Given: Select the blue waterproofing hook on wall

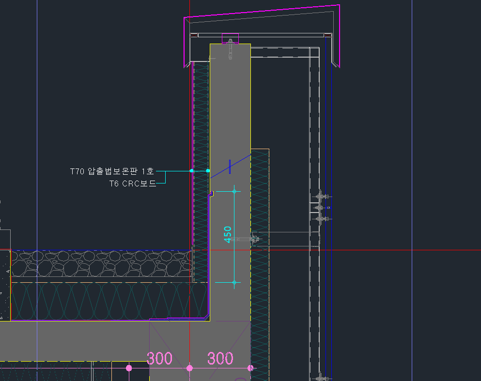Looking at the screenshot, I should [211, 194].
